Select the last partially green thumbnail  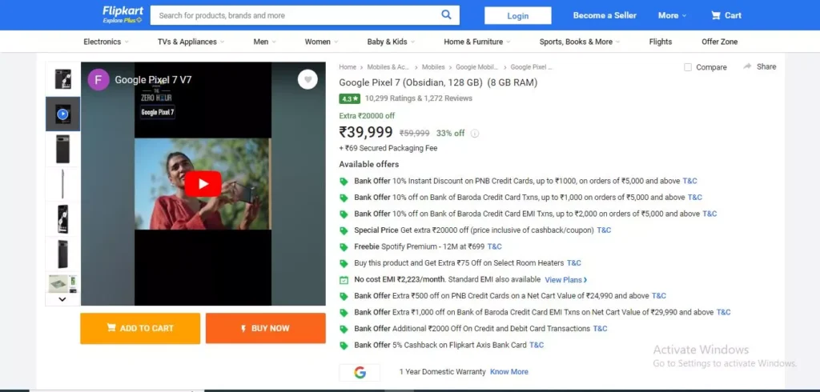pyautogui.click(x=62, y=282)
